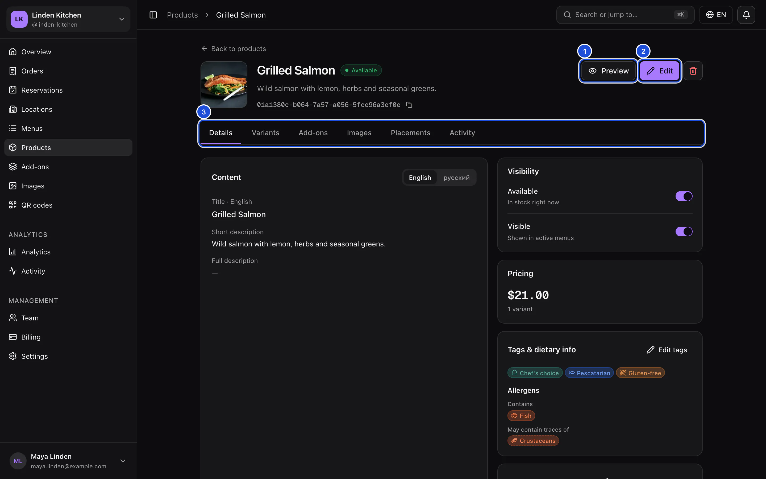Open Locations section
This screenshot has height=479, width=766.
point(68,109)
